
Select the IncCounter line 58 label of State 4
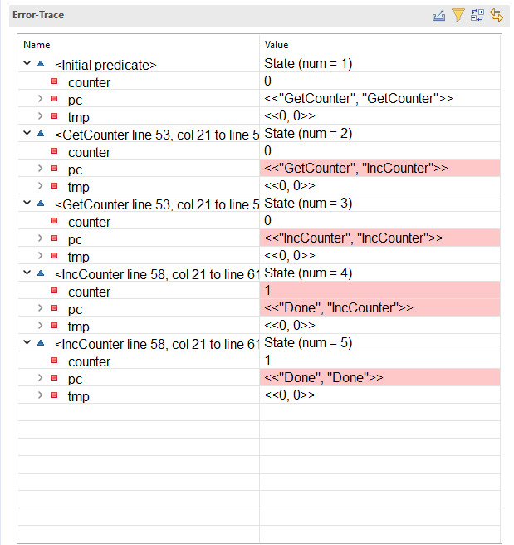pos(157,275)
